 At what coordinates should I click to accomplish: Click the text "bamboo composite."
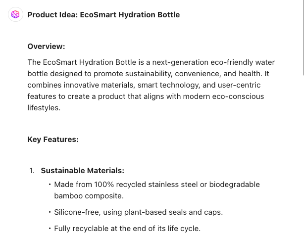[89, 196]
